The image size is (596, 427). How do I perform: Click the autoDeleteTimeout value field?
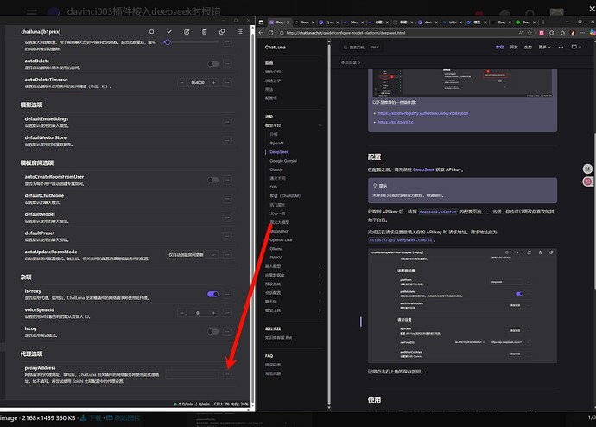coord(198,82)
